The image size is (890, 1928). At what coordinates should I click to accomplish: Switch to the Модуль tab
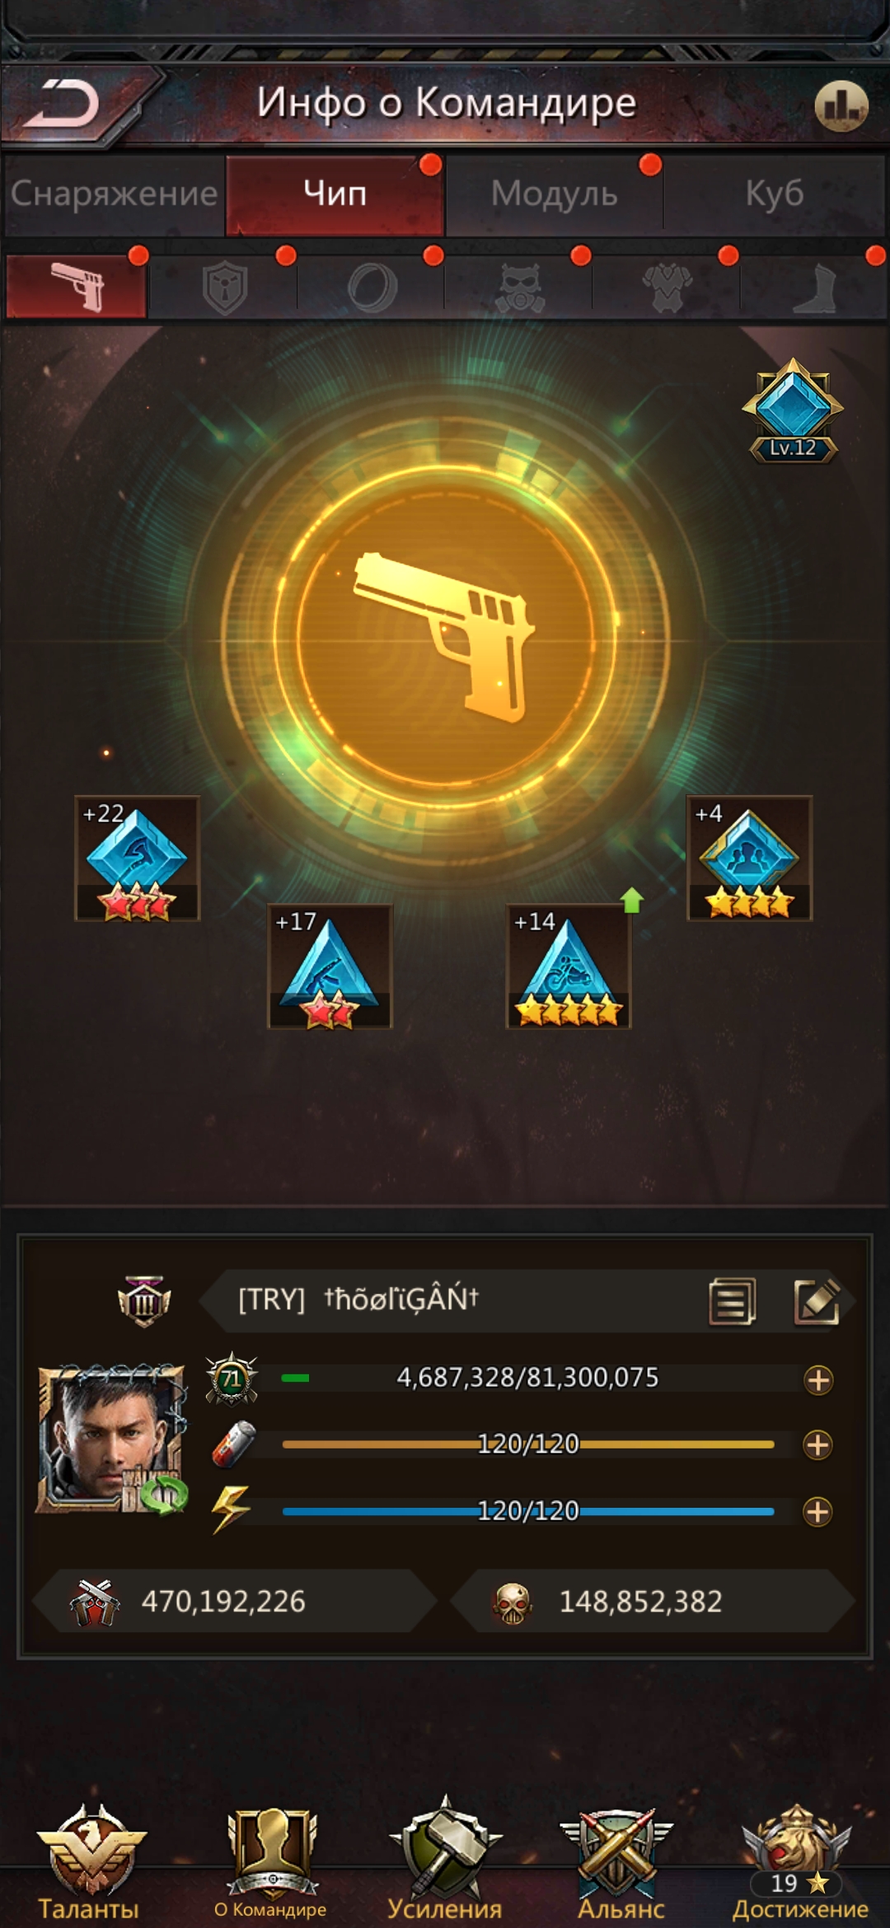554,194
